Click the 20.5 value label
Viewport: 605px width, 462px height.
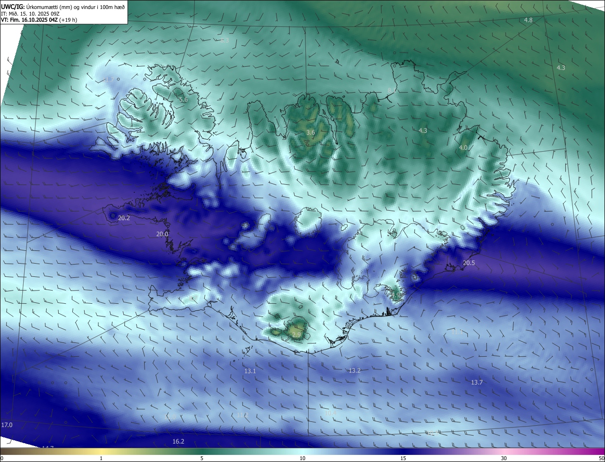click(468, 263)
